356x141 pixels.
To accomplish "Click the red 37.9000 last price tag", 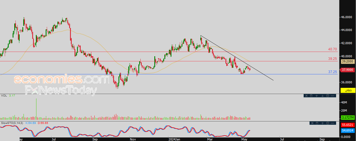I will point(348,70).
